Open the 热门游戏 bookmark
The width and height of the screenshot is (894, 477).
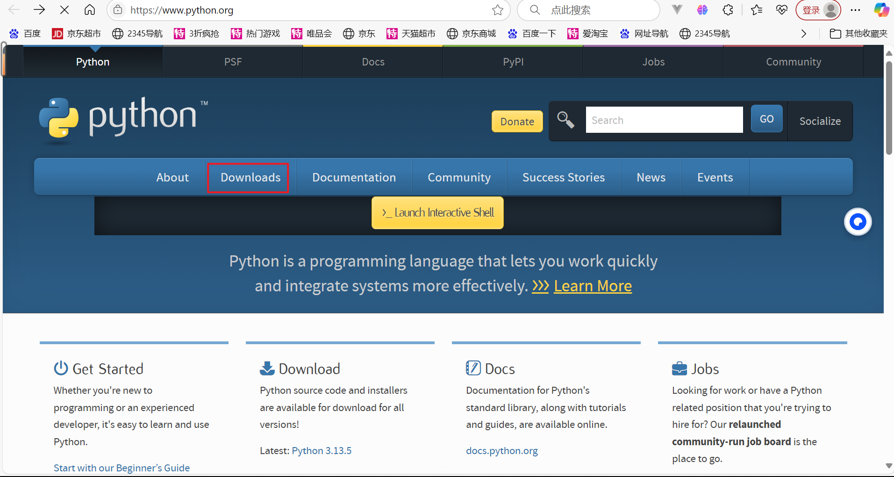click(256, 34)
